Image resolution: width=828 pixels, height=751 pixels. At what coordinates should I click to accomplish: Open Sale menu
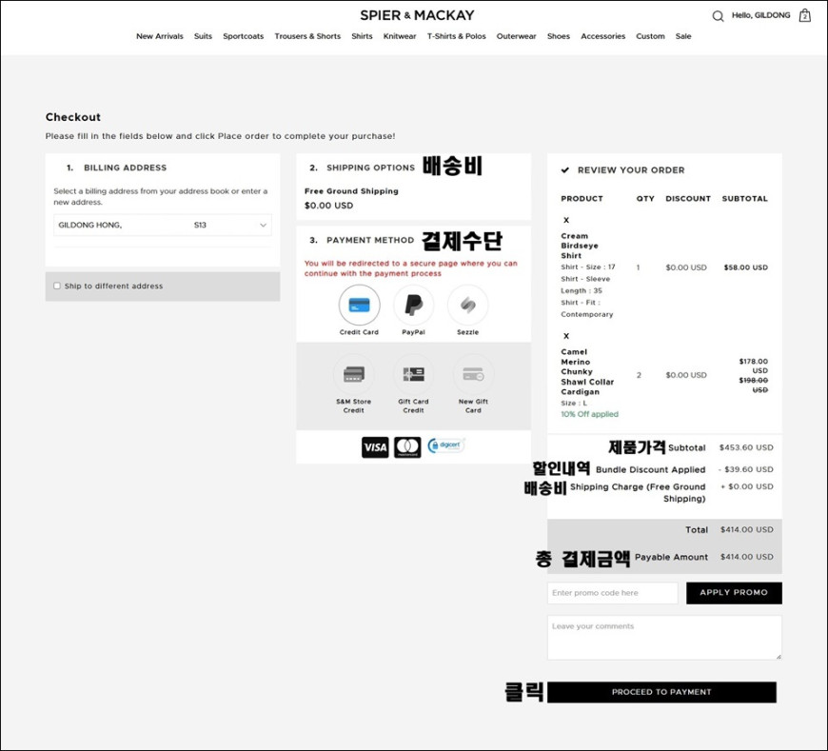[683, 36]
